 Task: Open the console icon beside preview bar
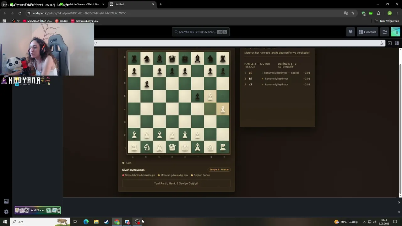pyautogui.click(x=390, y=43)
